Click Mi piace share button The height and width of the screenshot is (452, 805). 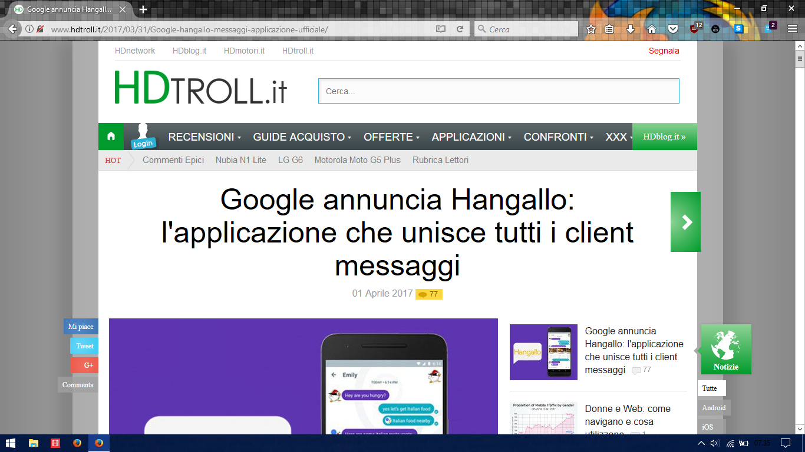[81, 327]
